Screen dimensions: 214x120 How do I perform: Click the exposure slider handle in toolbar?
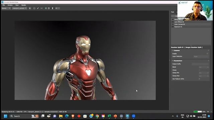coord(52,8)
